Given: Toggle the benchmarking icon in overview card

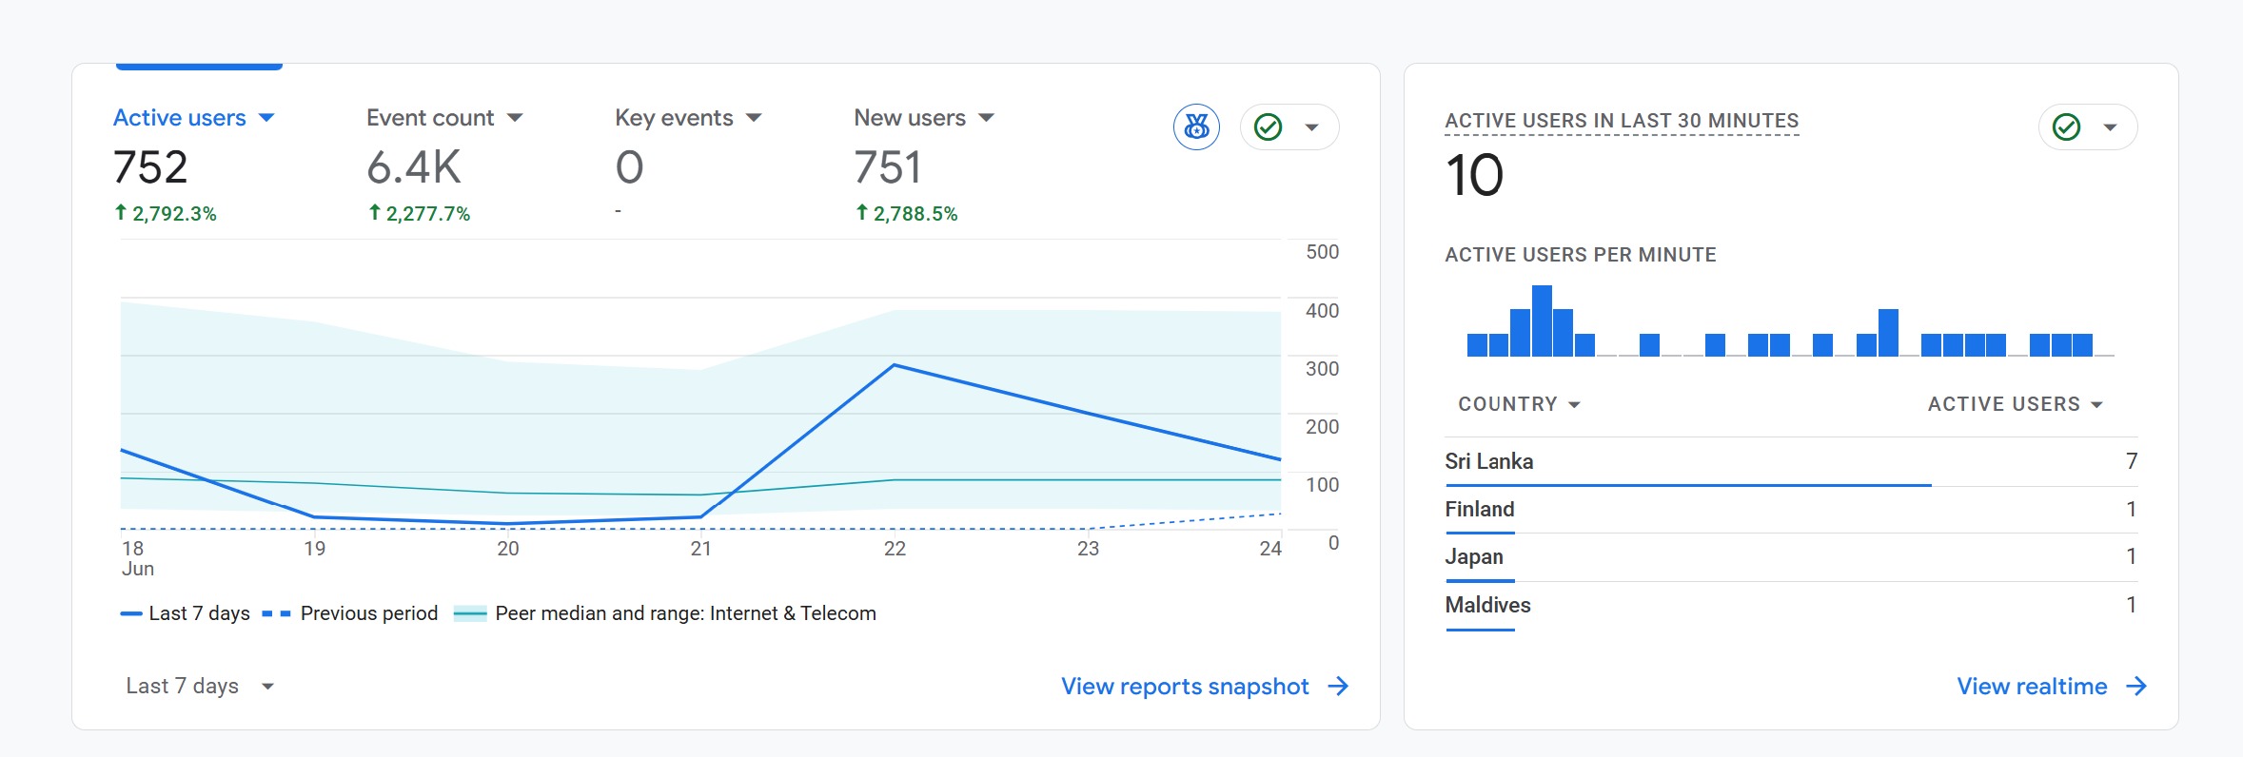Looking at the screenshot, I should 1196,126.
